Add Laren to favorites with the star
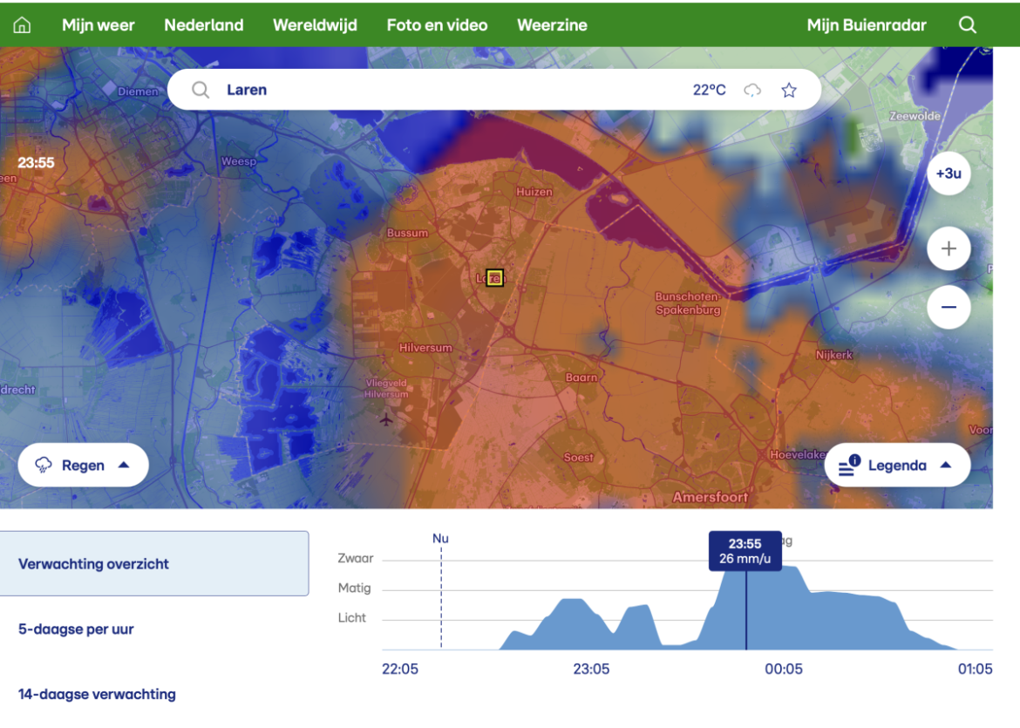The height and width of the screenshot is (728, 1020). click(789, 90)
